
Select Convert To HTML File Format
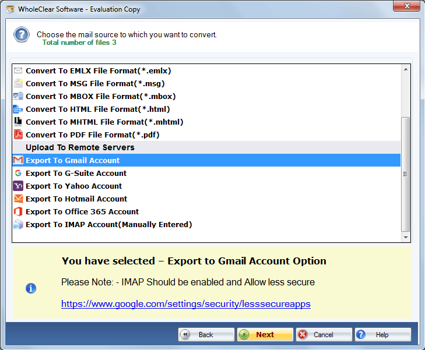[x=206, y=109]
